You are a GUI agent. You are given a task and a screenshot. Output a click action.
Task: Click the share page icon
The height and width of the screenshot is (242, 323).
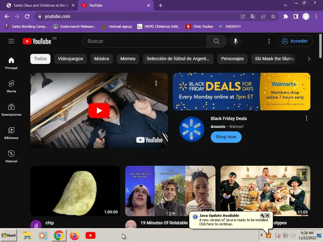pos(263,16)
